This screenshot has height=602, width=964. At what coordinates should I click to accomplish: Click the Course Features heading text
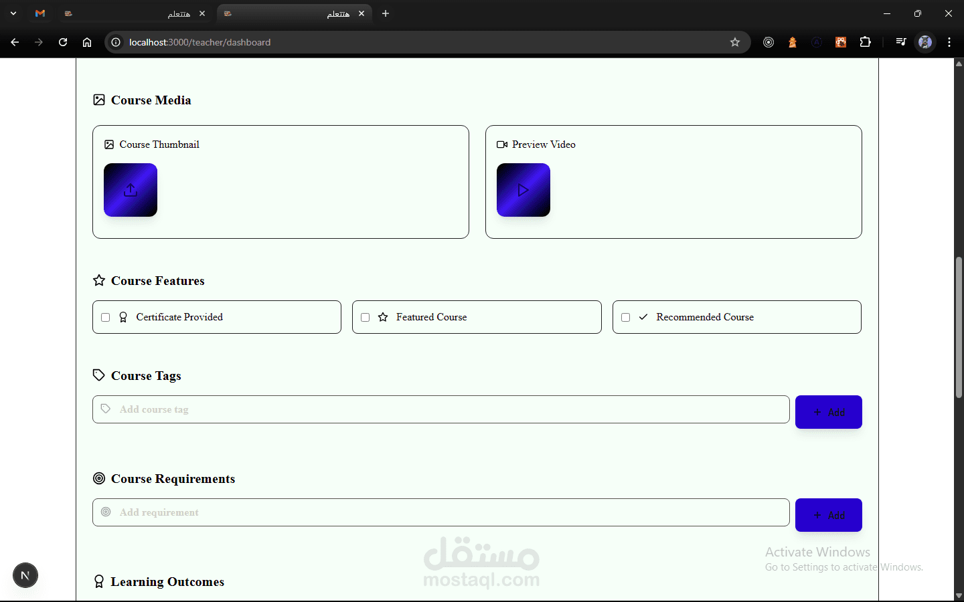click(158, 280)
